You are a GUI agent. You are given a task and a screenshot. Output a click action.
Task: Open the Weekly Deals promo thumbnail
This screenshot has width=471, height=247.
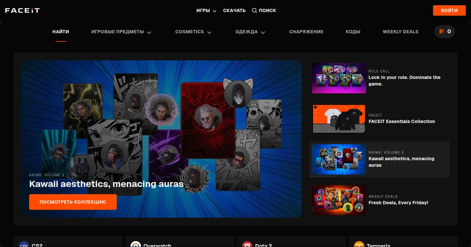[x=339, y=200]
